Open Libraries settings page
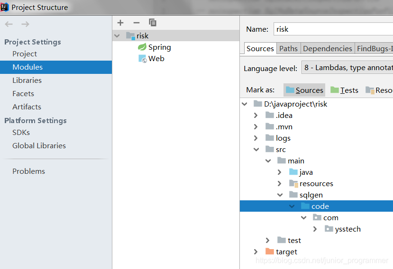 point(27,81)
